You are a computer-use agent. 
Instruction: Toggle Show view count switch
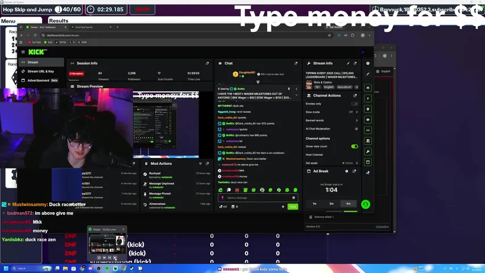[x=354, y=146]
